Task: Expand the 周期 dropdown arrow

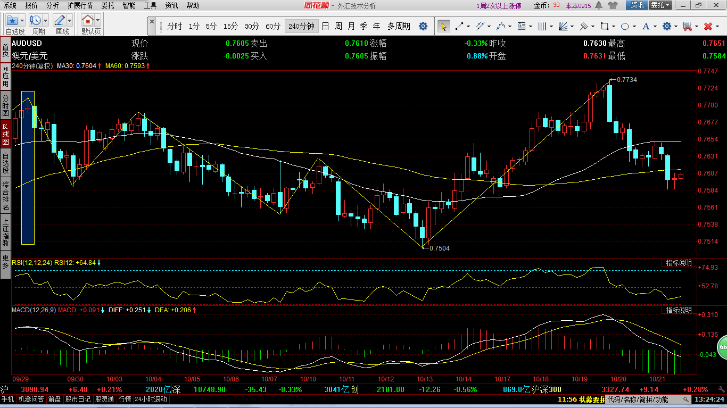Action: click(x=46, y=20)
